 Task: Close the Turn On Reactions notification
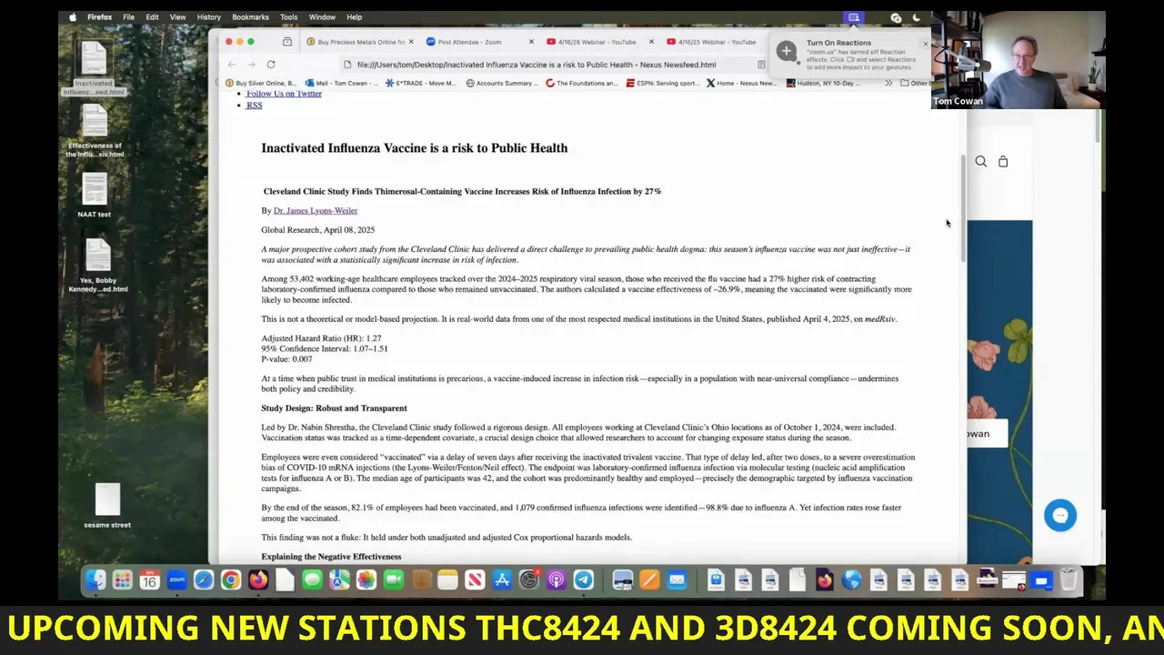coord(926,43)
